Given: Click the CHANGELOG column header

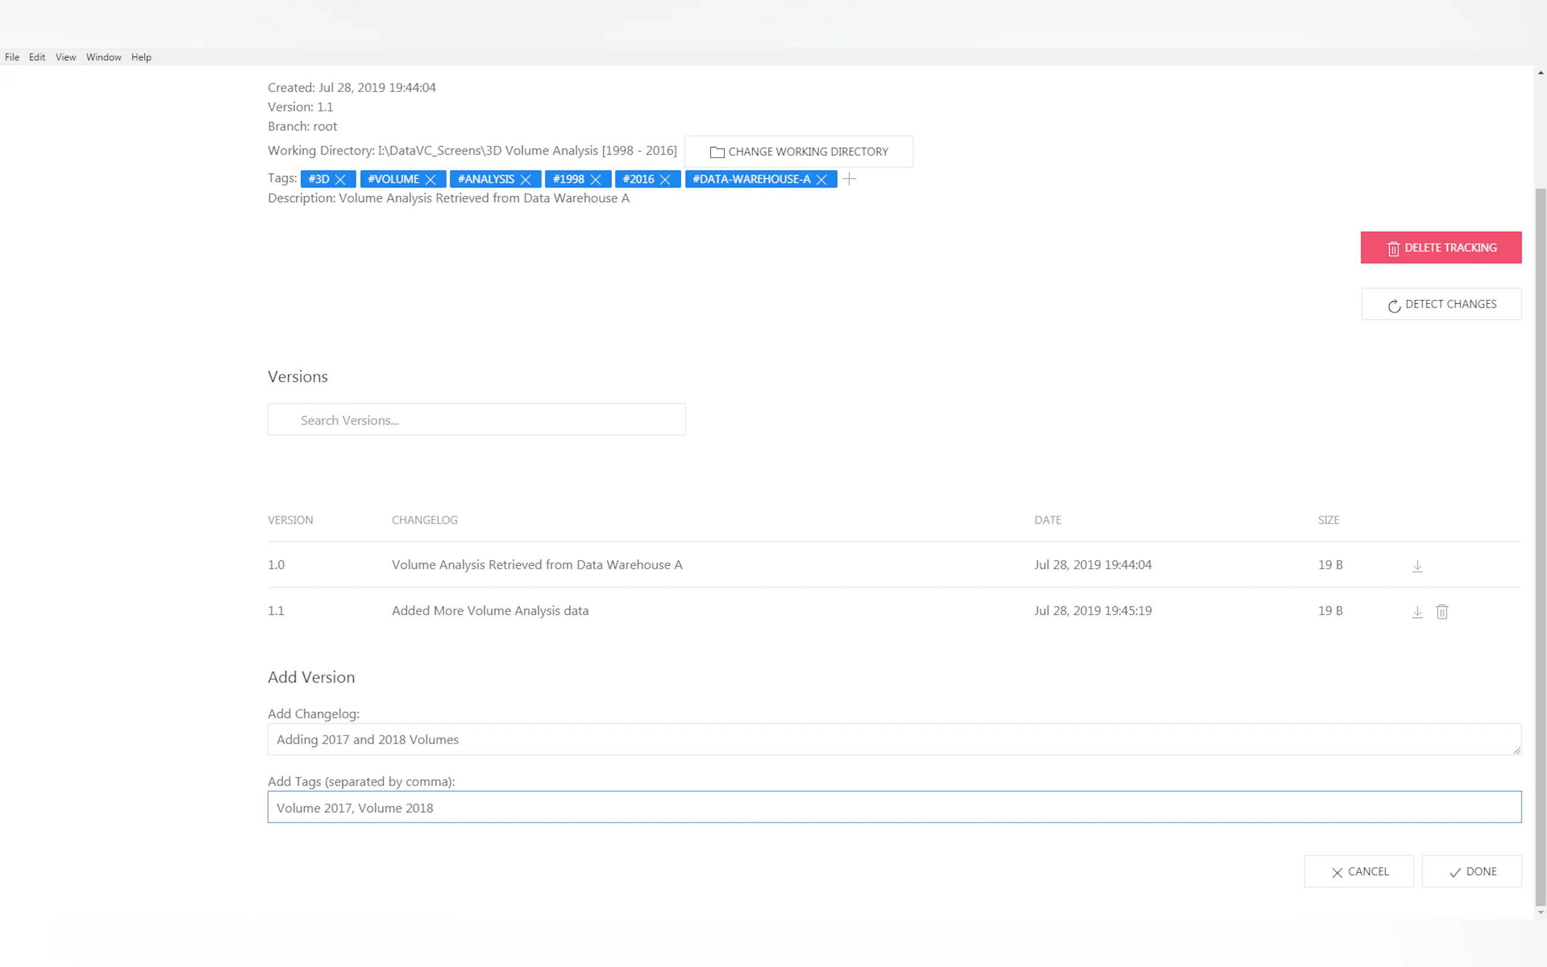Looking at the screenshot, I should [x=425, y=520].
